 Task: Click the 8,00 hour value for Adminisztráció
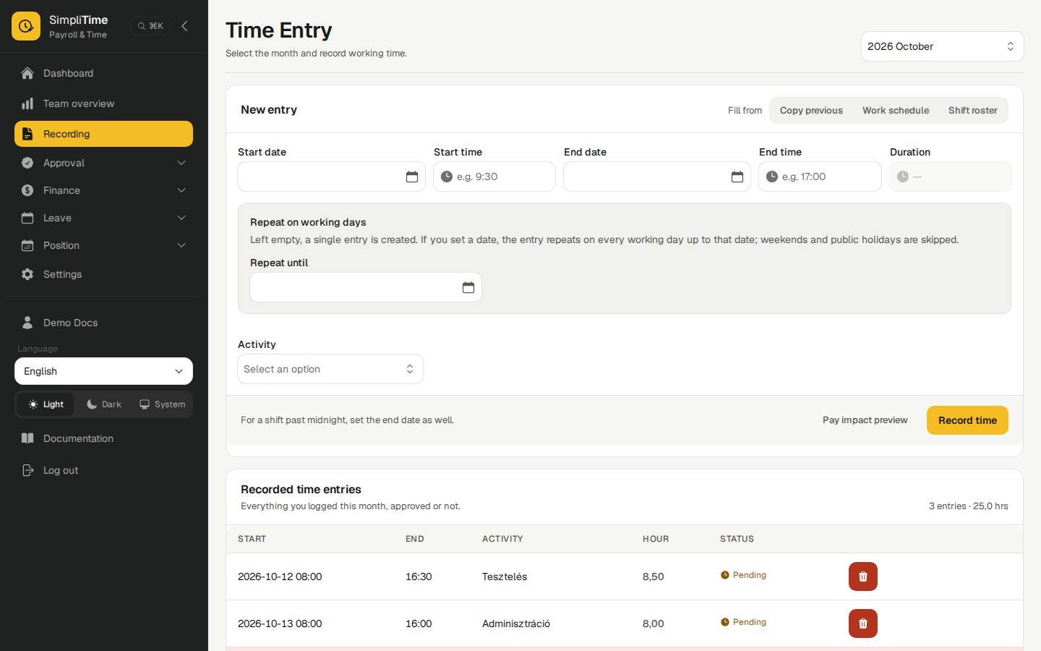(x=654, y=624)
